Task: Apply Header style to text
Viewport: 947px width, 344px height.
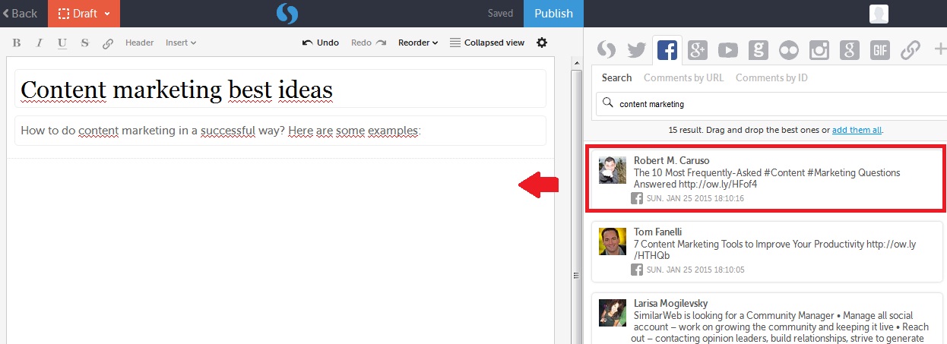Action: coord(139,43)
